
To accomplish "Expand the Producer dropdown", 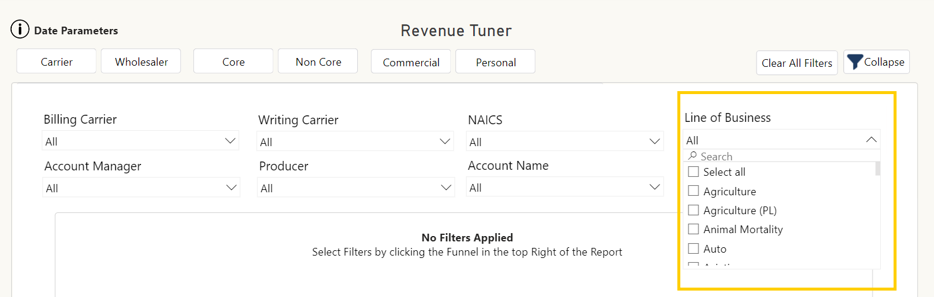I will pyautogui.click(x=445, y=188).
